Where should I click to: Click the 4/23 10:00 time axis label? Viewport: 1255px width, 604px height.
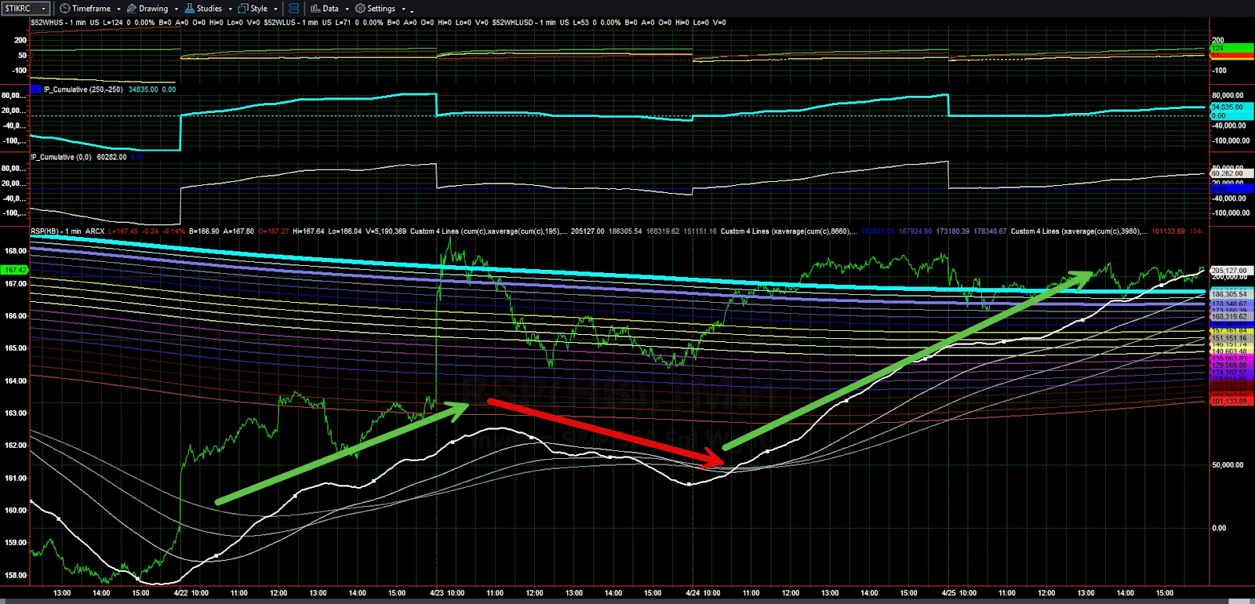coord(447,593)
